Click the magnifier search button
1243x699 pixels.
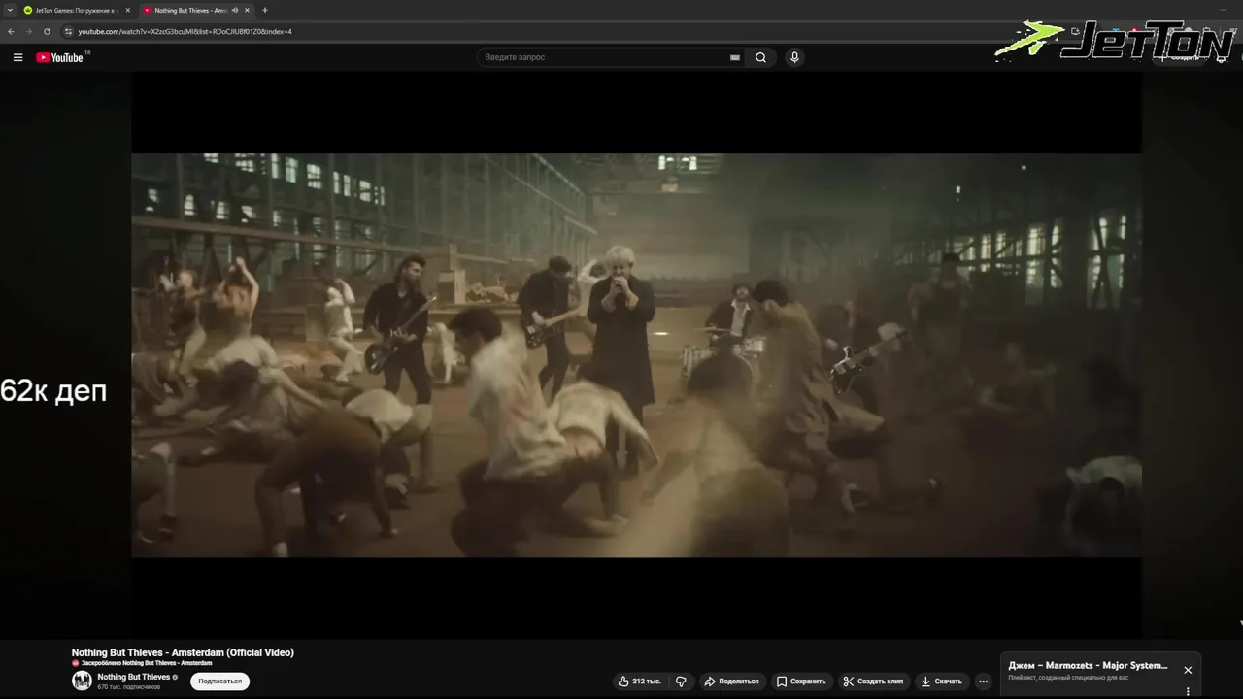pyautogui.click(x=760, y=57)
